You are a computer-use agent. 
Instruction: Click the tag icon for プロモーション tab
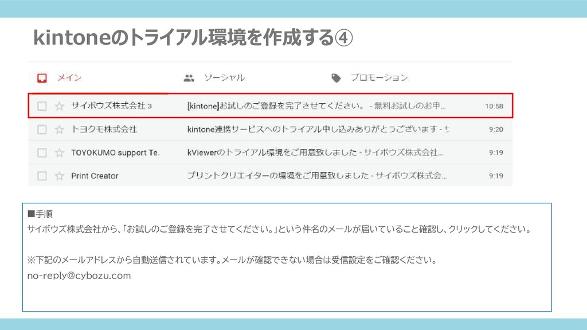[336, 78]
